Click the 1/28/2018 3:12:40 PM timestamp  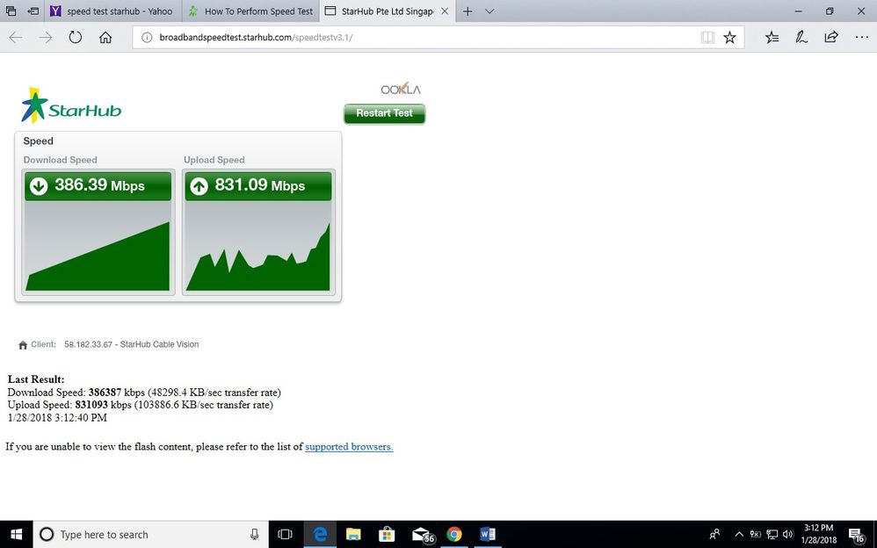point(57,418)
